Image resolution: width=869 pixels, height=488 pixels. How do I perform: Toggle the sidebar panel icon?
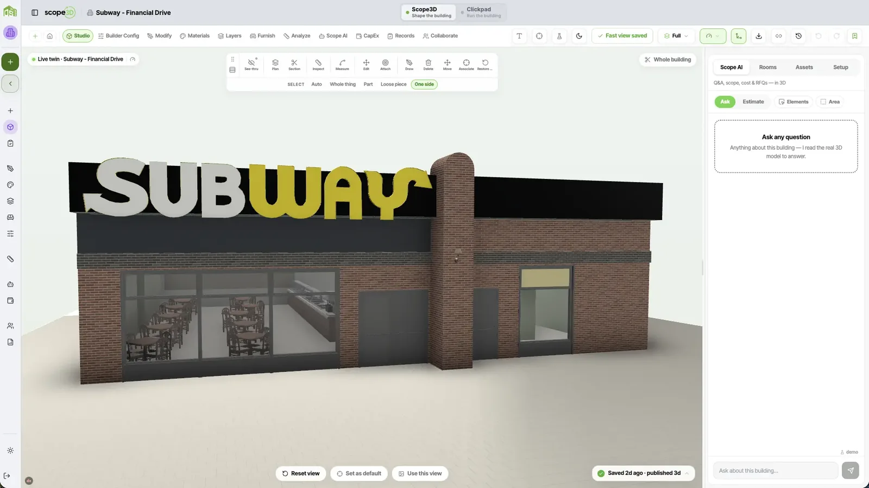pyautogui.click(x=35, y=12)
